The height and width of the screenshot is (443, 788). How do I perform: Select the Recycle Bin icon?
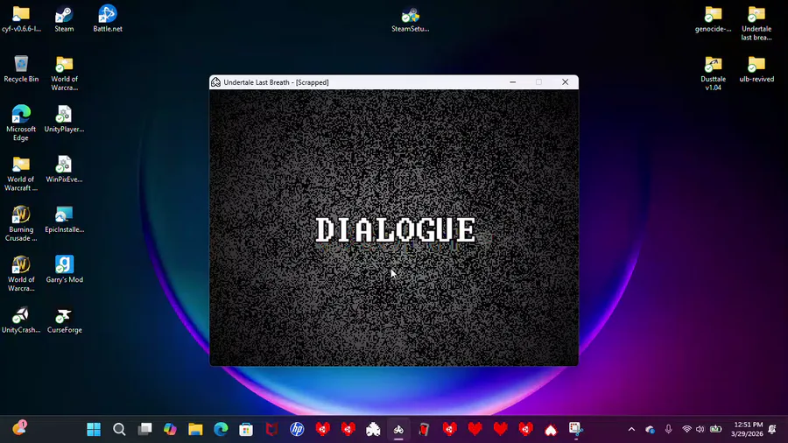(21, 69)
